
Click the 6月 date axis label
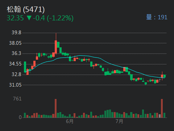click(x=70, y=121)
